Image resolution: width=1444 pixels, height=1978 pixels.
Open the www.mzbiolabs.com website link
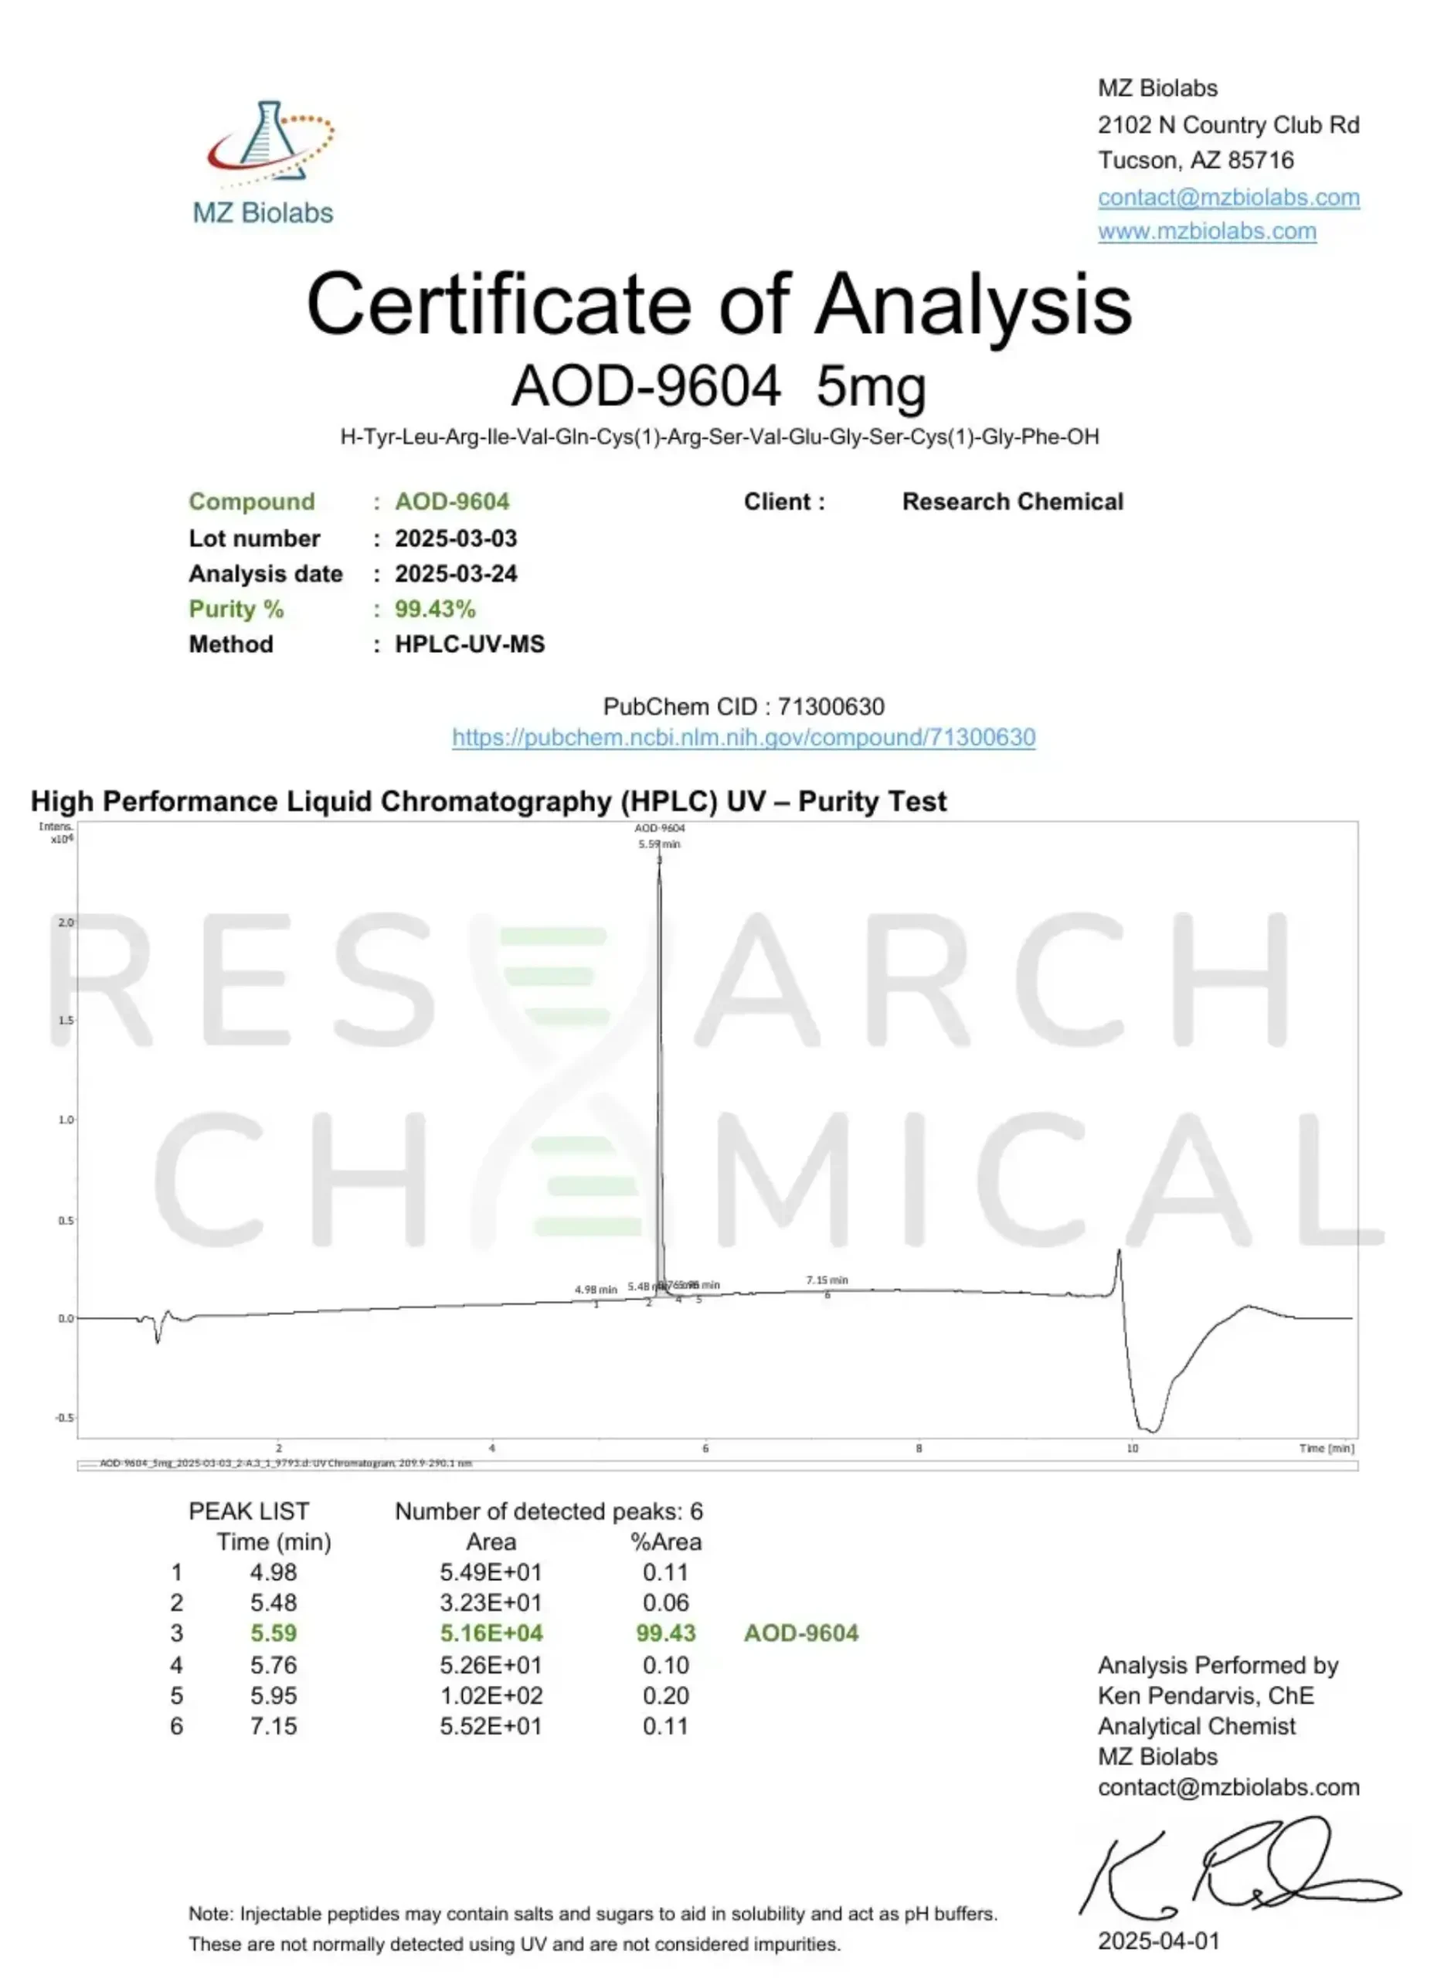pos(1206,232)
